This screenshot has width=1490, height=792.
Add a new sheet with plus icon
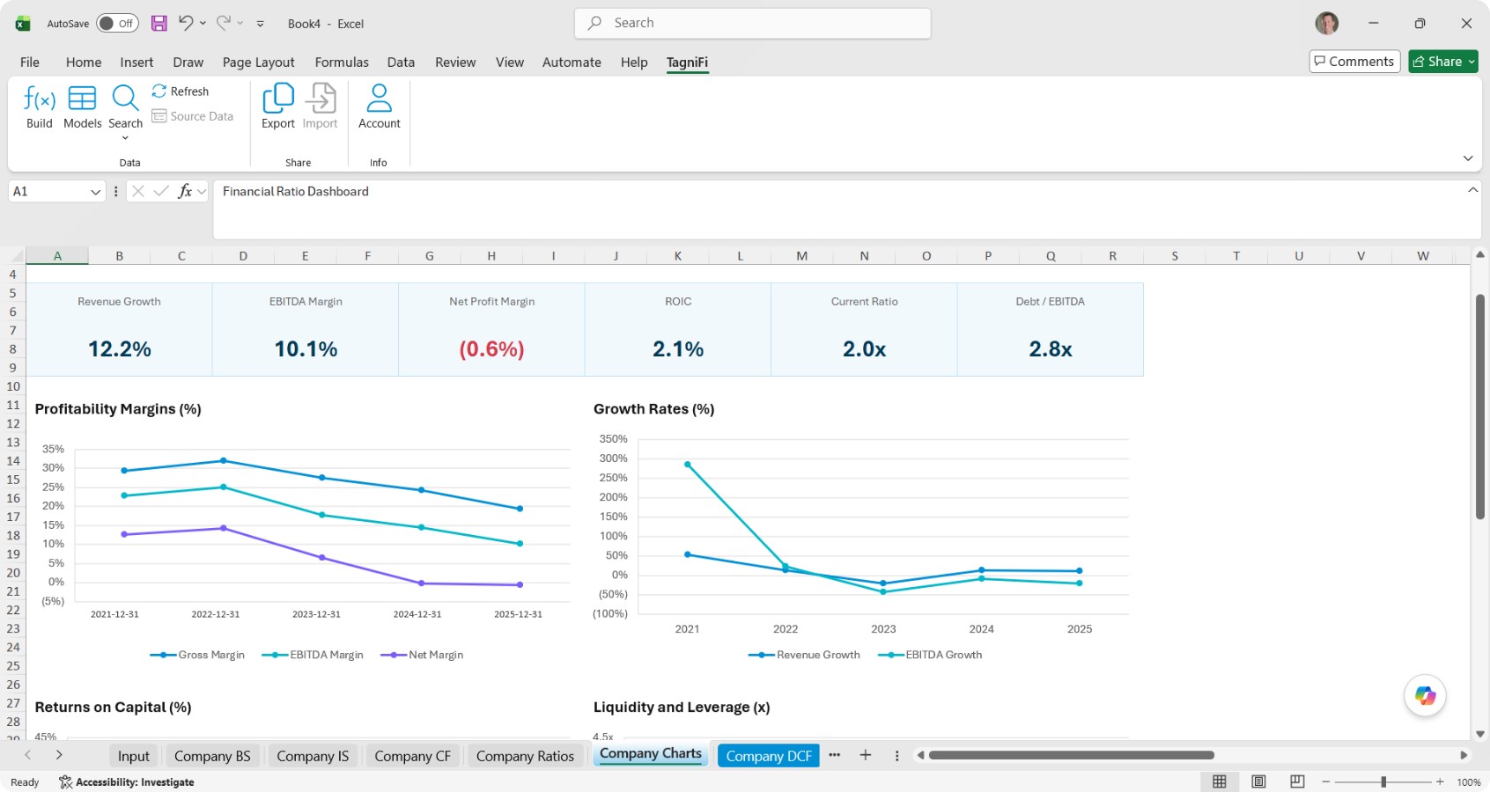[x=866, y=755]
